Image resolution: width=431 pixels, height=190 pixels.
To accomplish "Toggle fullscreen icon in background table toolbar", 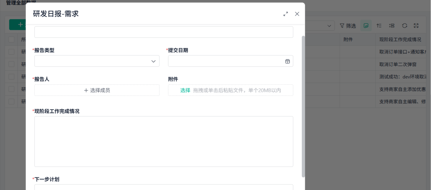I will click(x=416, y=26).
